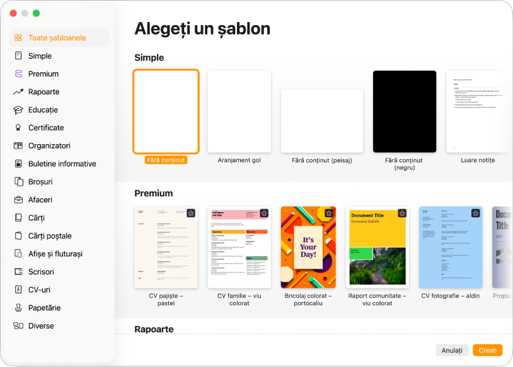
Task: Select the Certificate ribbon icon
Action: click(18, 128)
